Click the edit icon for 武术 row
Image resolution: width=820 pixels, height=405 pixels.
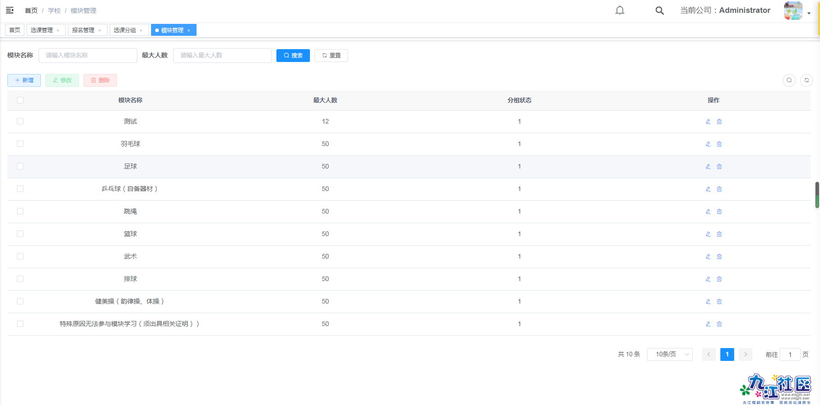(x=708, y=256)
